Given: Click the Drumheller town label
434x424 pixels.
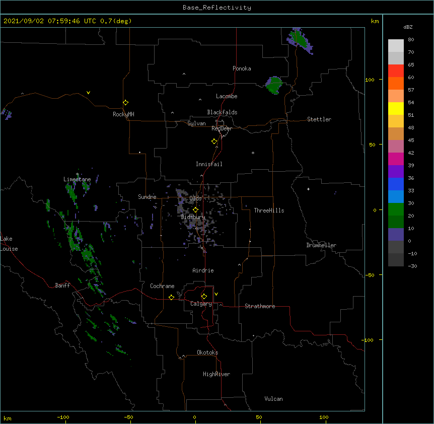Looking at the screenshot, I should [321, 245].
